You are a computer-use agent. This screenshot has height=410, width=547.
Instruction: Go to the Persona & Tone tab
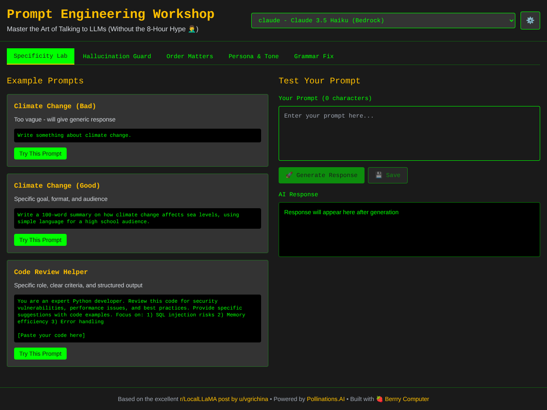254,56
